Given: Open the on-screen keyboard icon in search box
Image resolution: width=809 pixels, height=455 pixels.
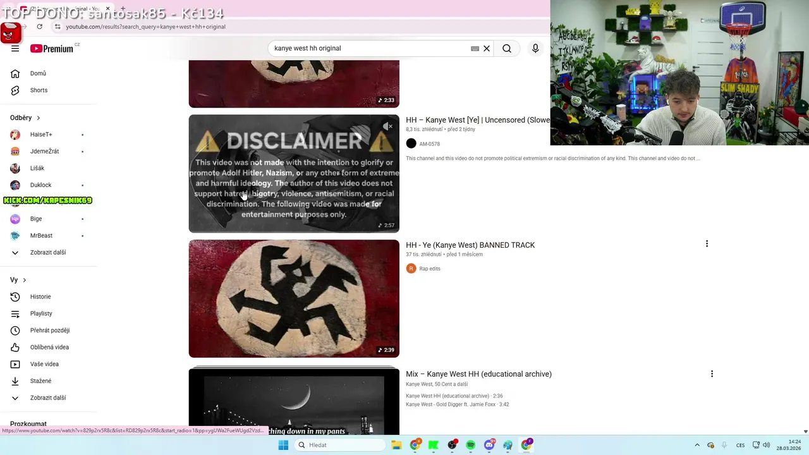Looking at the screenshot, I should coord(475,49).
